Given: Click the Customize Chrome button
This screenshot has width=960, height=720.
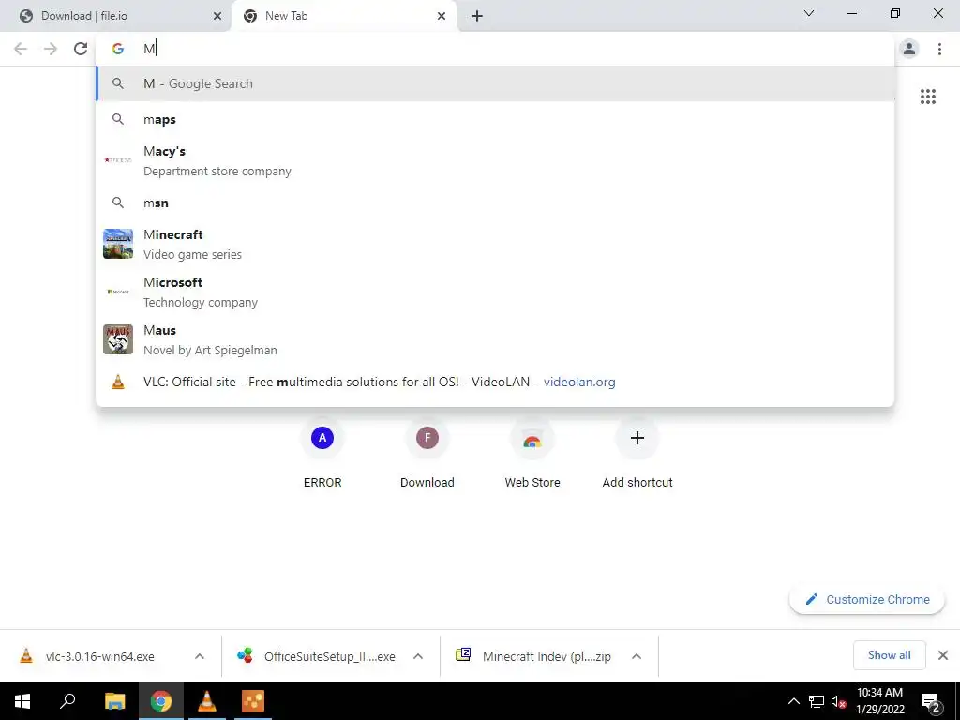Looking at the screenshot, I should 867,599.
